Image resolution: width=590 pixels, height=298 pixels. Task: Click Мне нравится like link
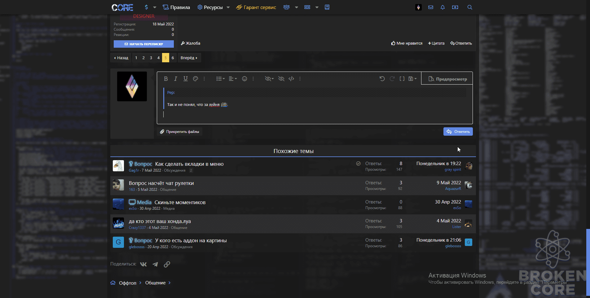click(x=407, y=43)
